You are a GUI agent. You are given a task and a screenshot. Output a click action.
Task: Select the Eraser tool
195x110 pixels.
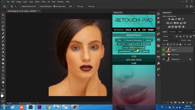coord(3,52)
